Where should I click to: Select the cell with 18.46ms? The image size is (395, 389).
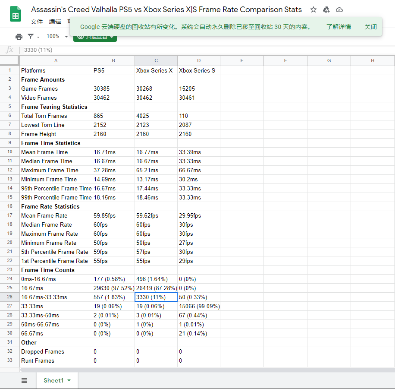(156, 198)
